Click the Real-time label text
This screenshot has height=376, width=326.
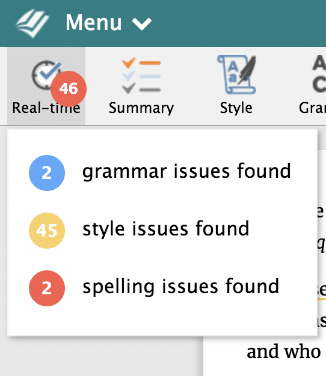(46, 108)
